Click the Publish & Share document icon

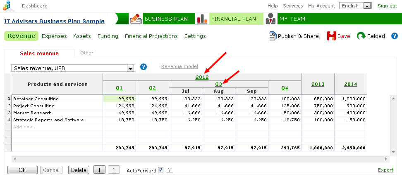tap(273, 36)
